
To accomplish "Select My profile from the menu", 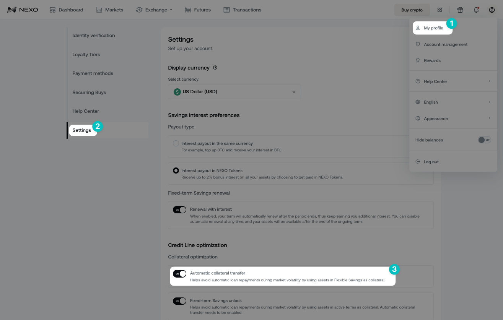I will 433,28.
